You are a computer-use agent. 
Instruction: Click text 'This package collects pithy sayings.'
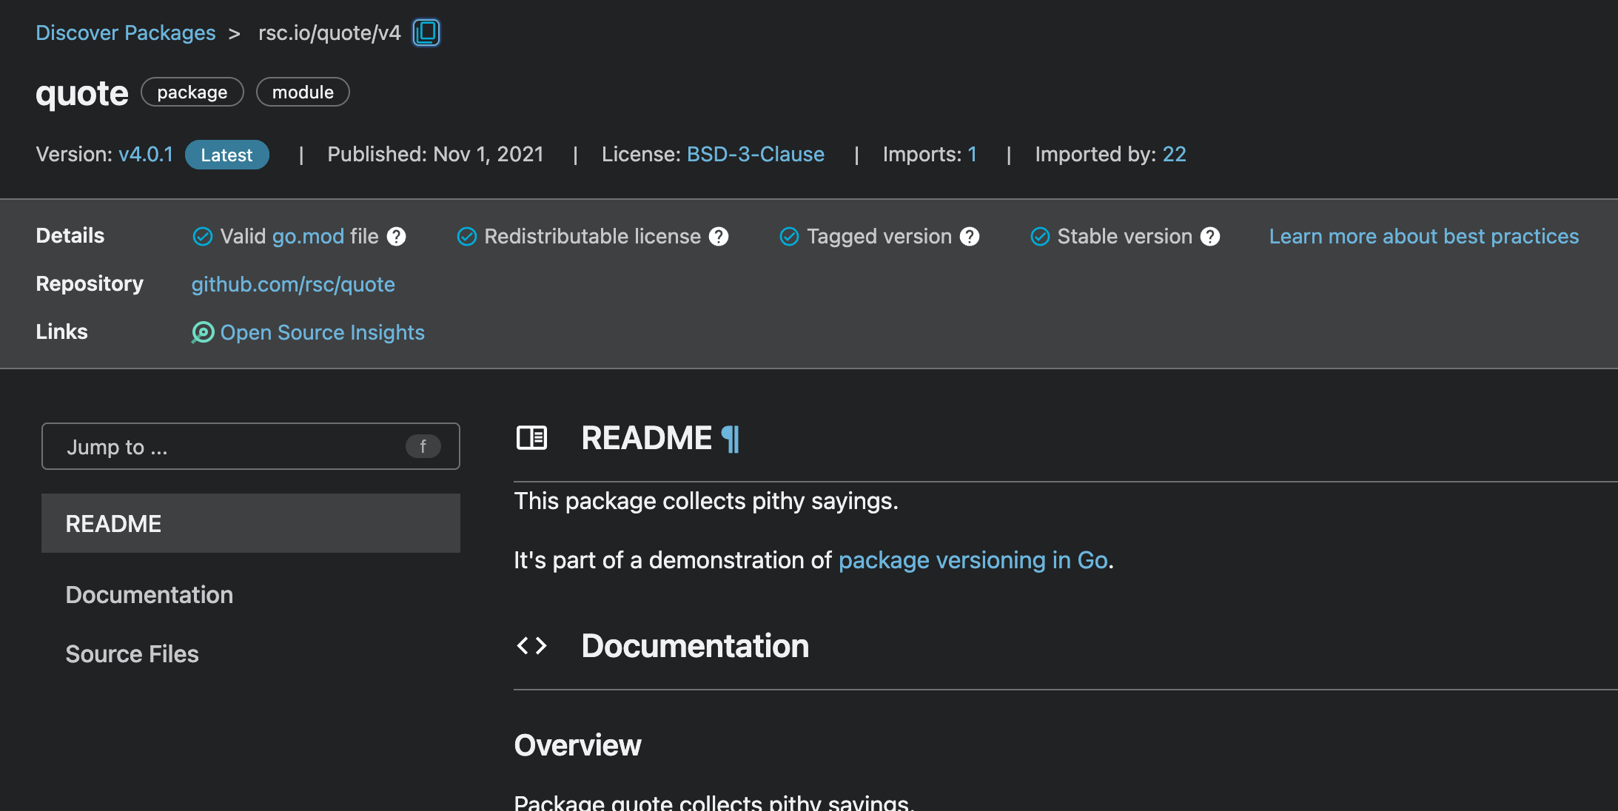pos(706,502)
